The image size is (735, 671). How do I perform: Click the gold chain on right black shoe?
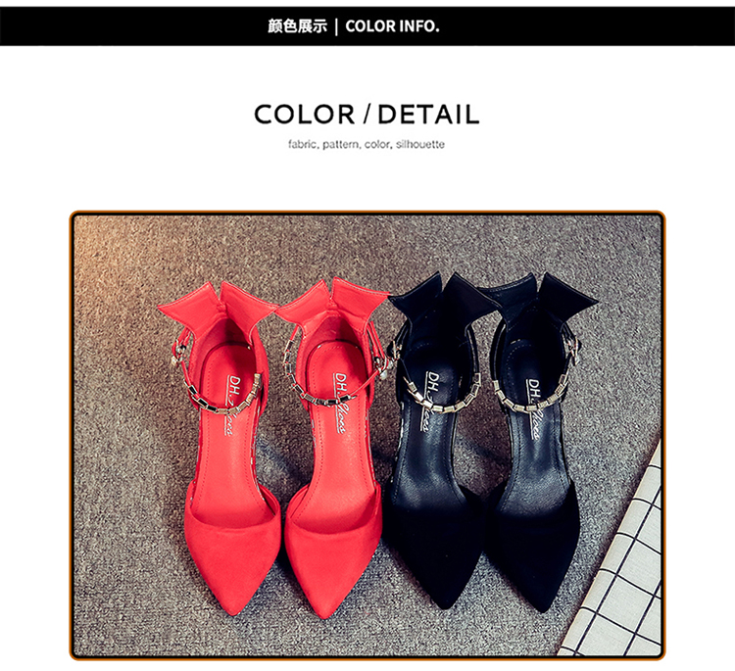pyautogui.click(x=534, y=389)
